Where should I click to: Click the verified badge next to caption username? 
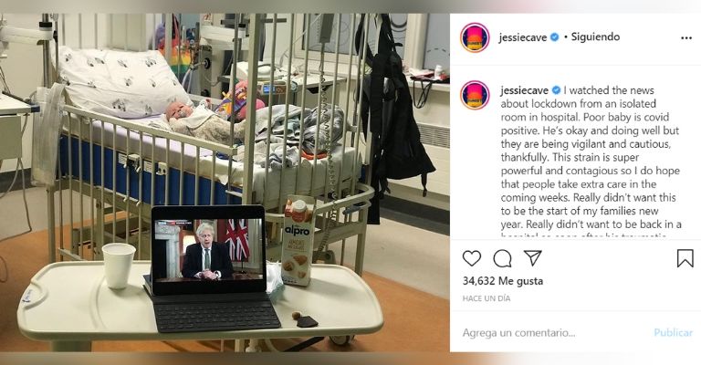point(556,90)
